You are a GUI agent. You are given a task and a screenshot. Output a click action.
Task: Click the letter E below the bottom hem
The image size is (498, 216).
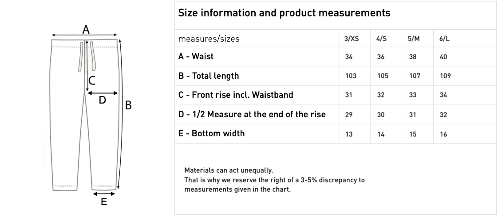(x=104, y=201)
